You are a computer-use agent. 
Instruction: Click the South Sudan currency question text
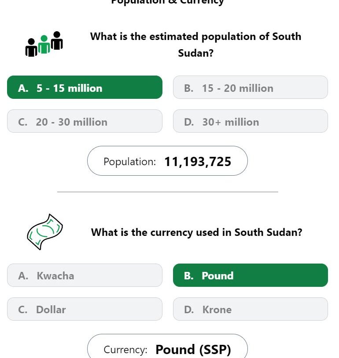tap(197, 232)
